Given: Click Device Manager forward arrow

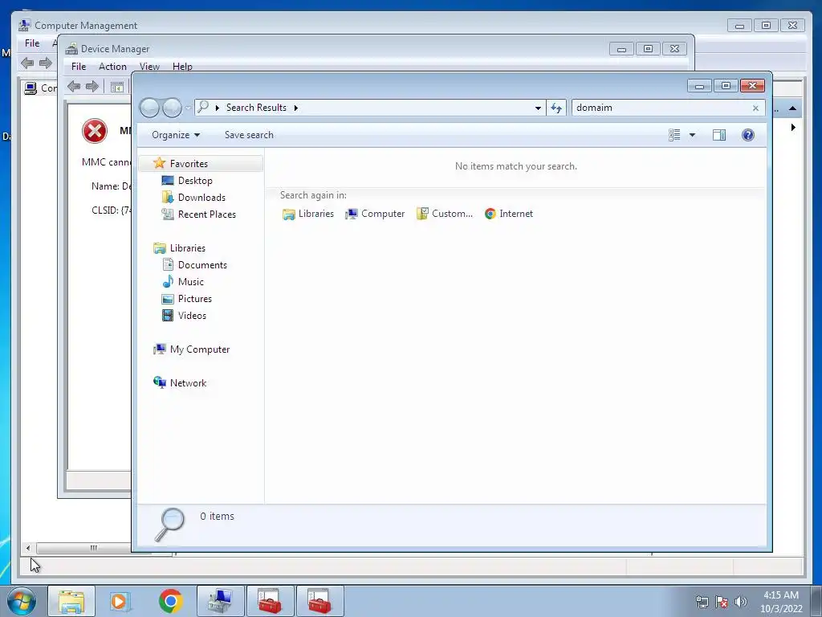Looking at the screenshot, I should coord(92,87).
